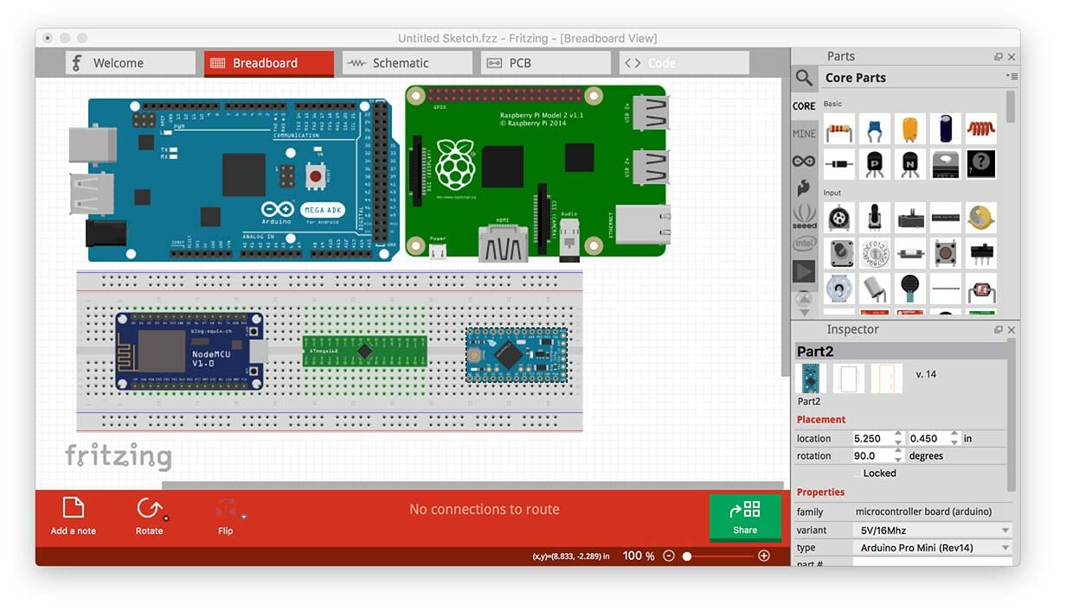Screen dimensions: 1079x610
Task: Click the zoom out minus button
Action: point(669,556)
